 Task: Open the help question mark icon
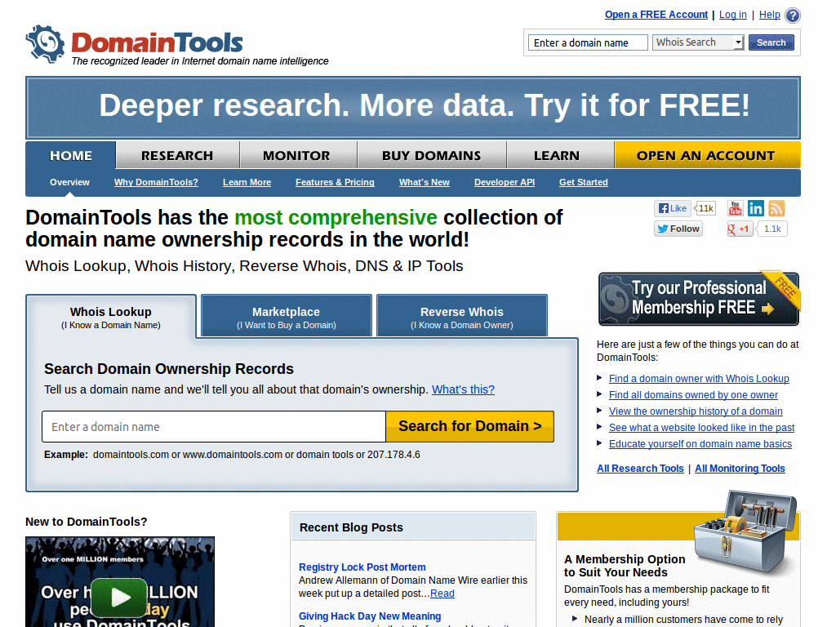(793, 15)
